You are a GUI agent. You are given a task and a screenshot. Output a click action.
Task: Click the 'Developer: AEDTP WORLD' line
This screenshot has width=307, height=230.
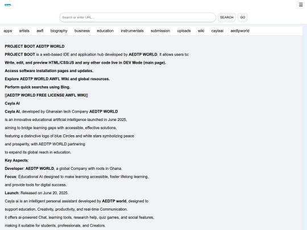[64, 169]
